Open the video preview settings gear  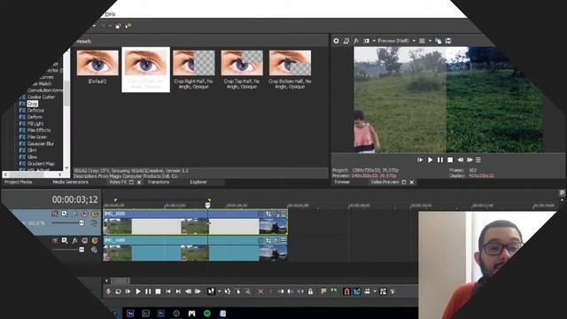336,41
